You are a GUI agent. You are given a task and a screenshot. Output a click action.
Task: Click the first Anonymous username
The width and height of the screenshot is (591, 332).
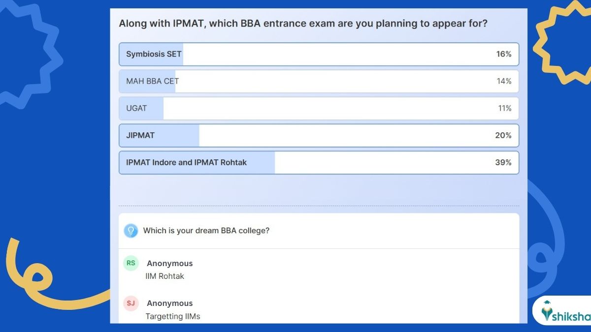tap(170, 264)
